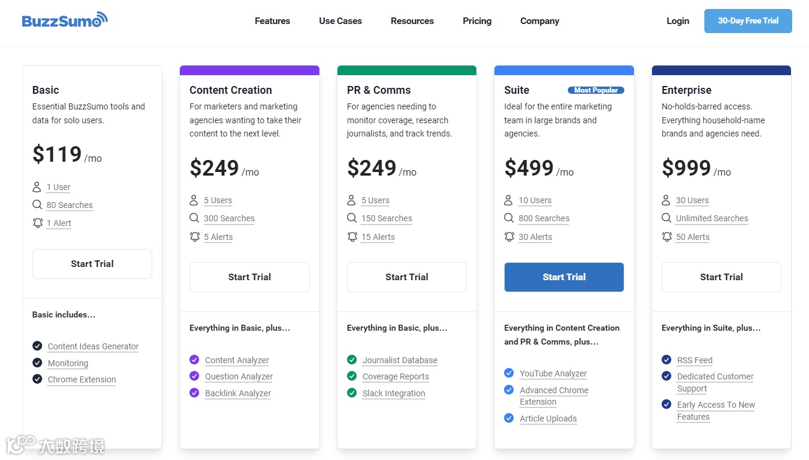Click the BuzzSumo logo
809x460 pixels.
[x=65, y=20]
